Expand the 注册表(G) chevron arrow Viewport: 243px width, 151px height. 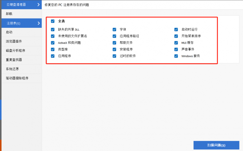39,23
